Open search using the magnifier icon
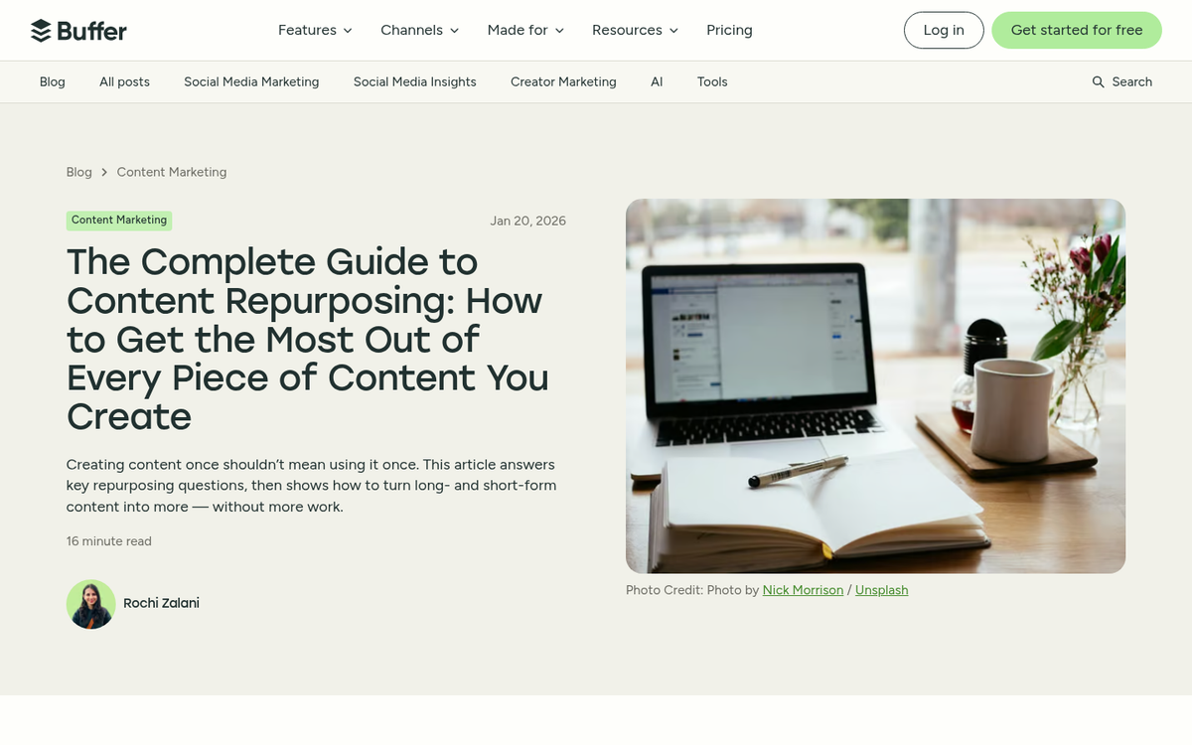The image size is (1192, 745). [1098, 81]
